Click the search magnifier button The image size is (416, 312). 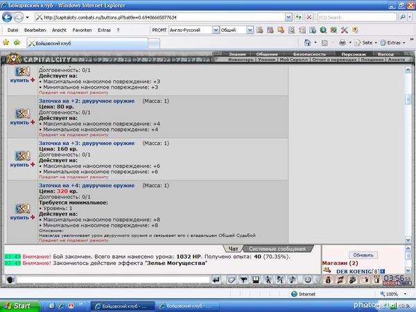pos(402,17)
